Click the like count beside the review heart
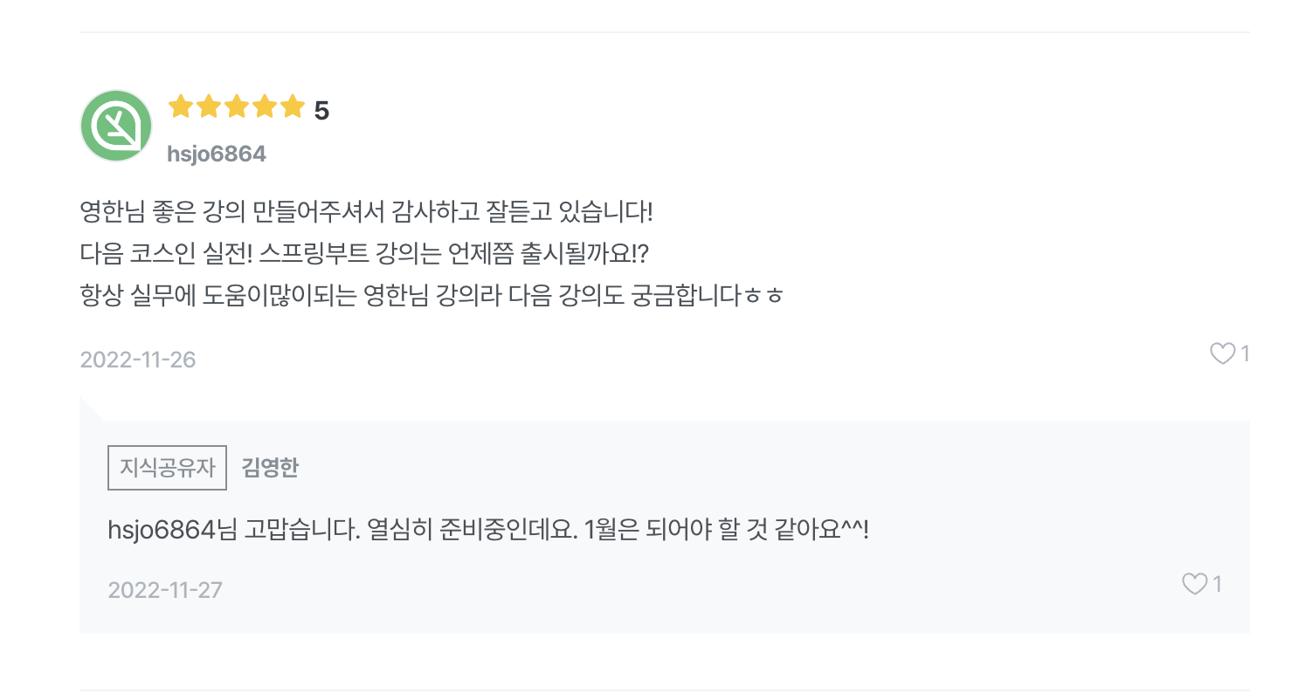Viewport: 1312px width, 700px height. click(x=1246, y=353)
